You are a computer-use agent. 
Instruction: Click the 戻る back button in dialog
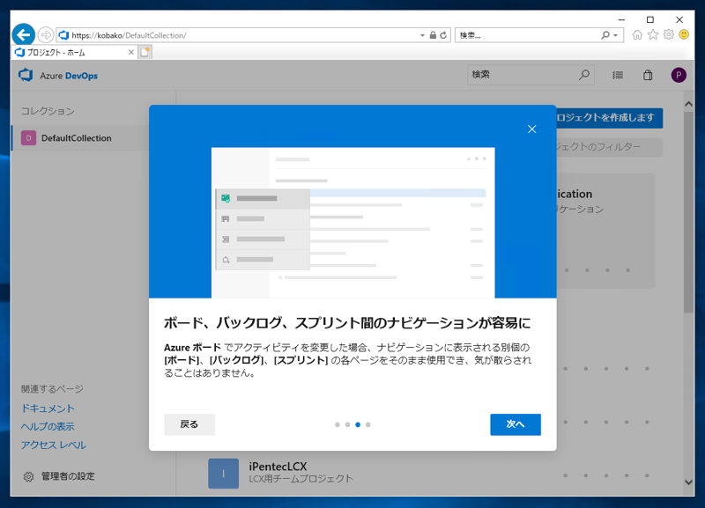click(x=189, y=424)
